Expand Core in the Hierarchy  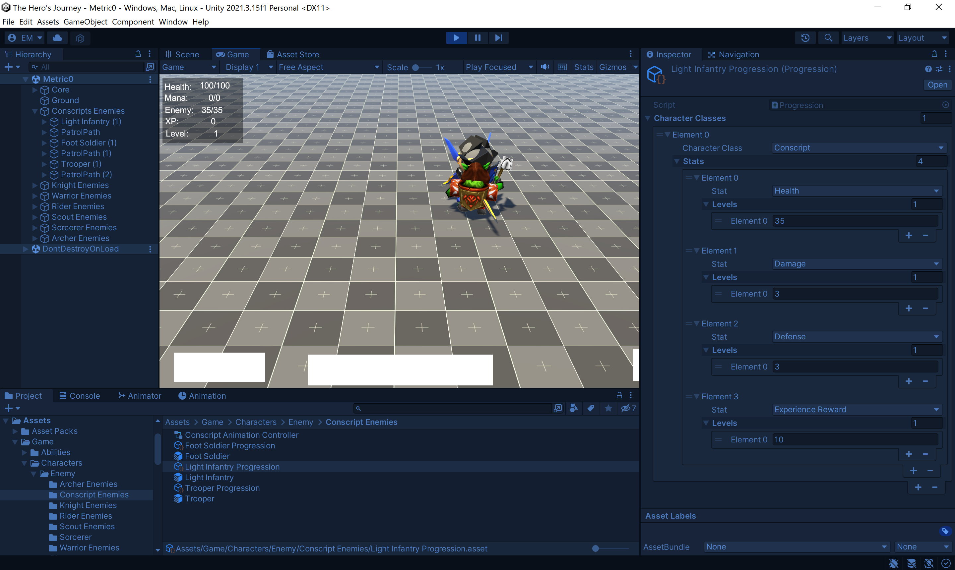[x=35, y=89]
